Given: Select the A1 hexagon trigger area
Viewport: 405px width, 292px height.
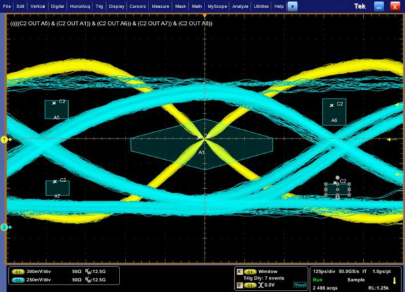Looking at the screenshot, I should (x=202, y=143).
